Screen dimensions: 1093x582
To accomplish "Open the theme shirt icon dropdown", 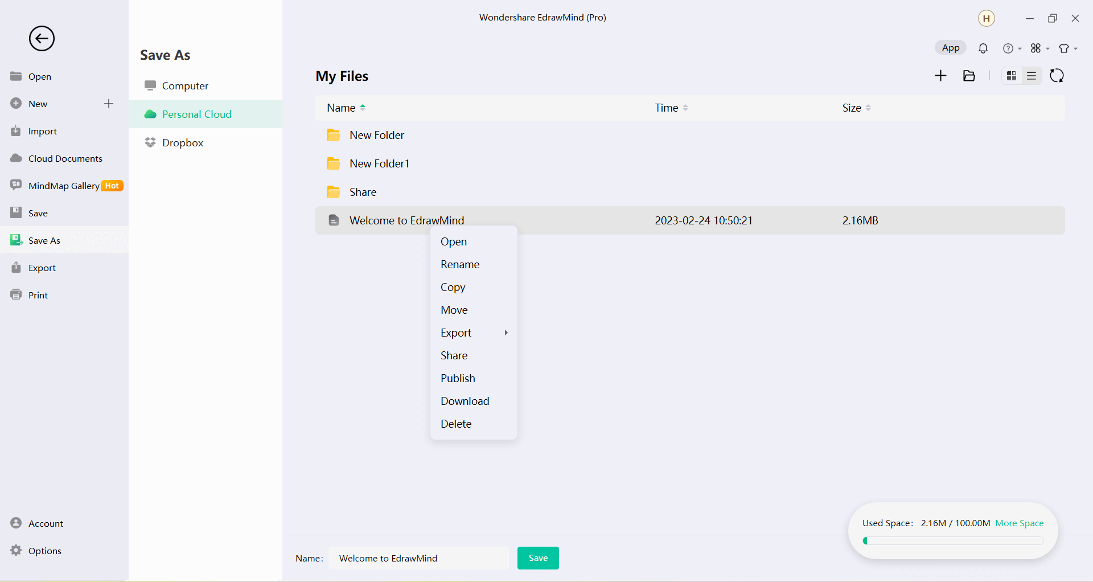I will click(1067, 48).
